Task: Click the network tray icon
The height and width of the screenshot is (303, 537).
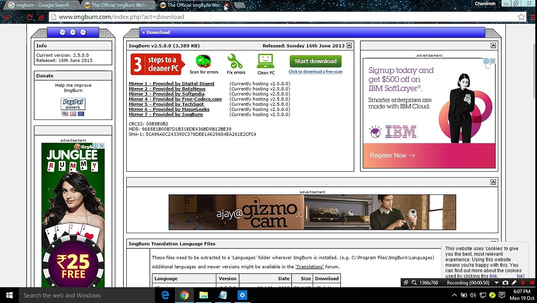Action: [x=483, y=295]
